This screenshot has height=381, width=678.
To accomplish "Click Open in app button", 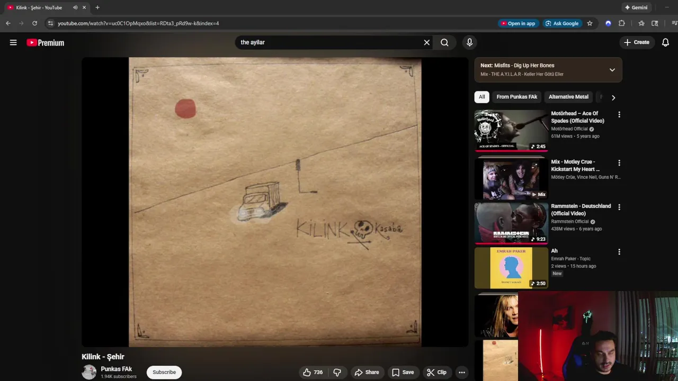I will tap(518, 23).
